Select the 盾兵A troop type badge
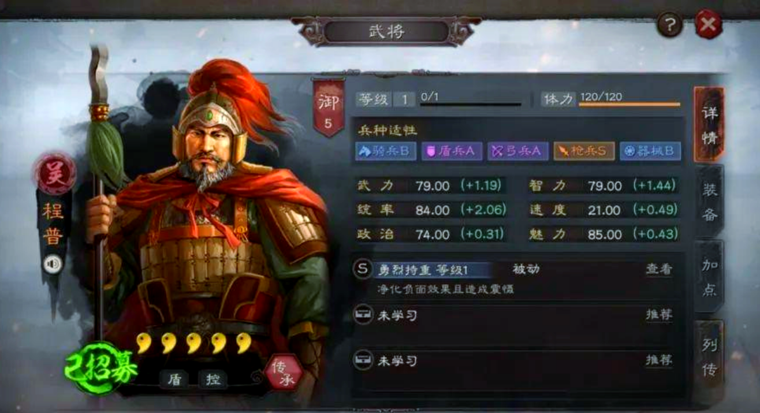 point(452,151)
